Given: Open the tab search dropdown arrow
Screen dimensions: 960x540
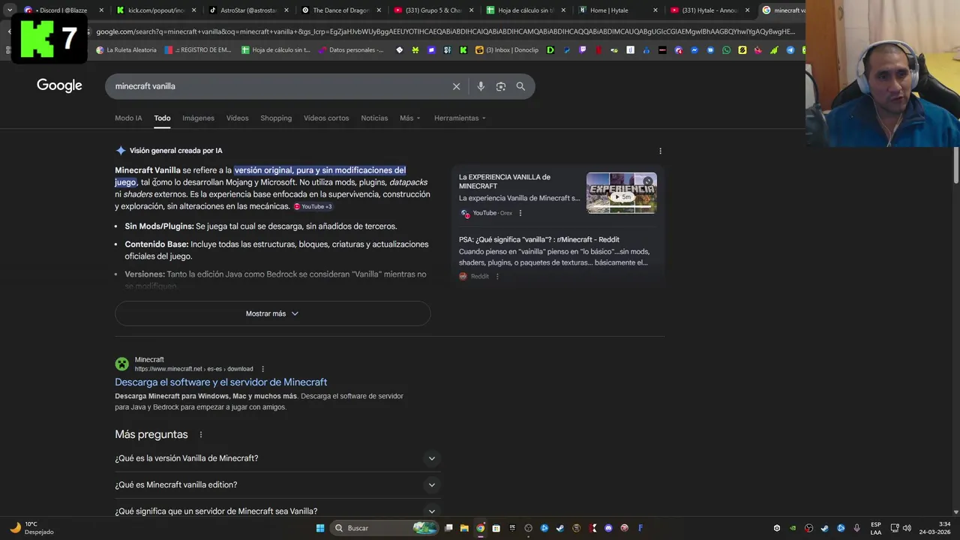Looking at the screenshot, I should (9, 10).
